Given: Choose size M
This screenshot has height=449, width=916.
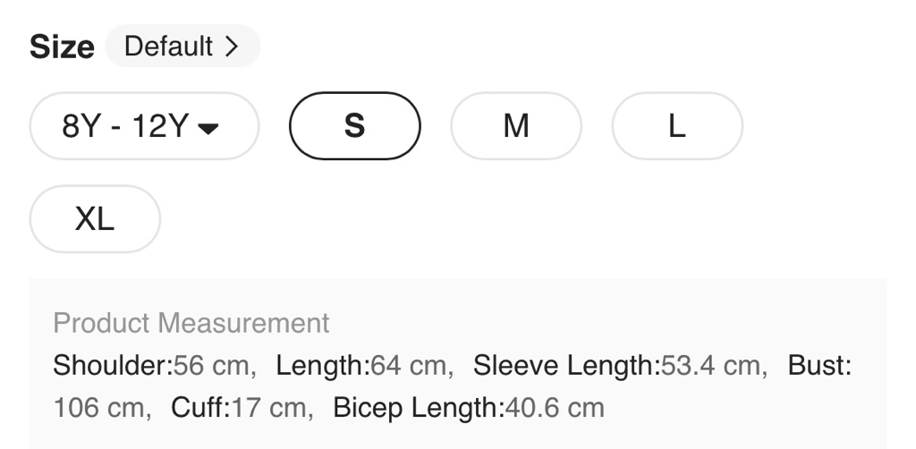Looking at the screenshot, I should click(515, 126).
